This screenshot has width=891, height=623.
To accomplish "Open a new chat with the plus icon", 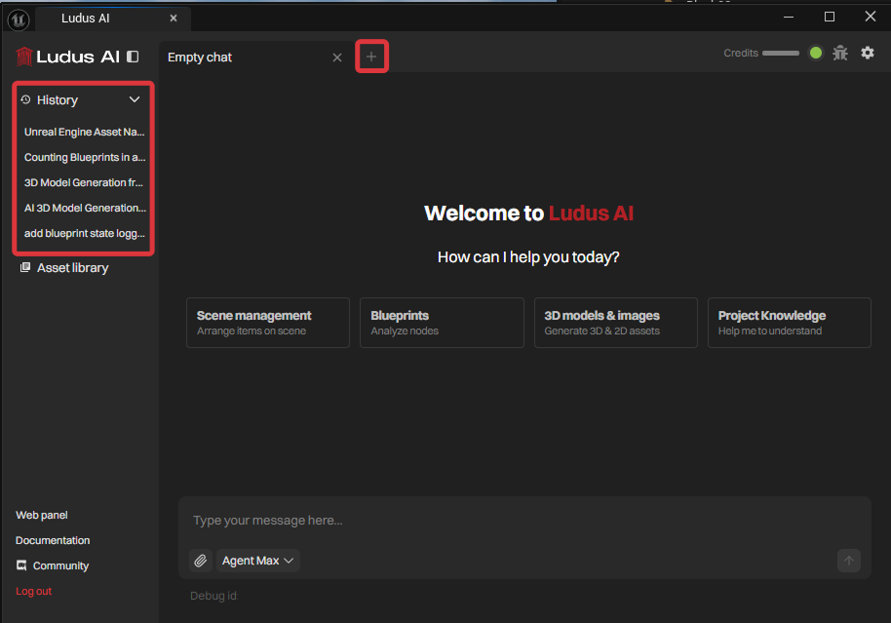I will click(x=371, y=57).
